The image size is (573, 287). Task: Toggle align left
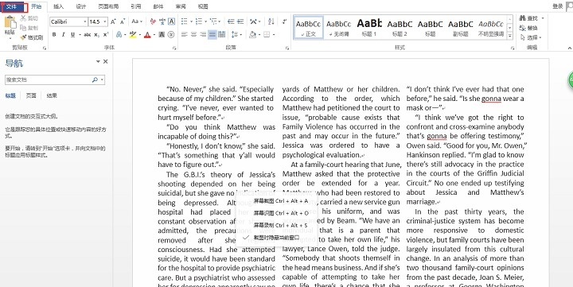point(184,35)
